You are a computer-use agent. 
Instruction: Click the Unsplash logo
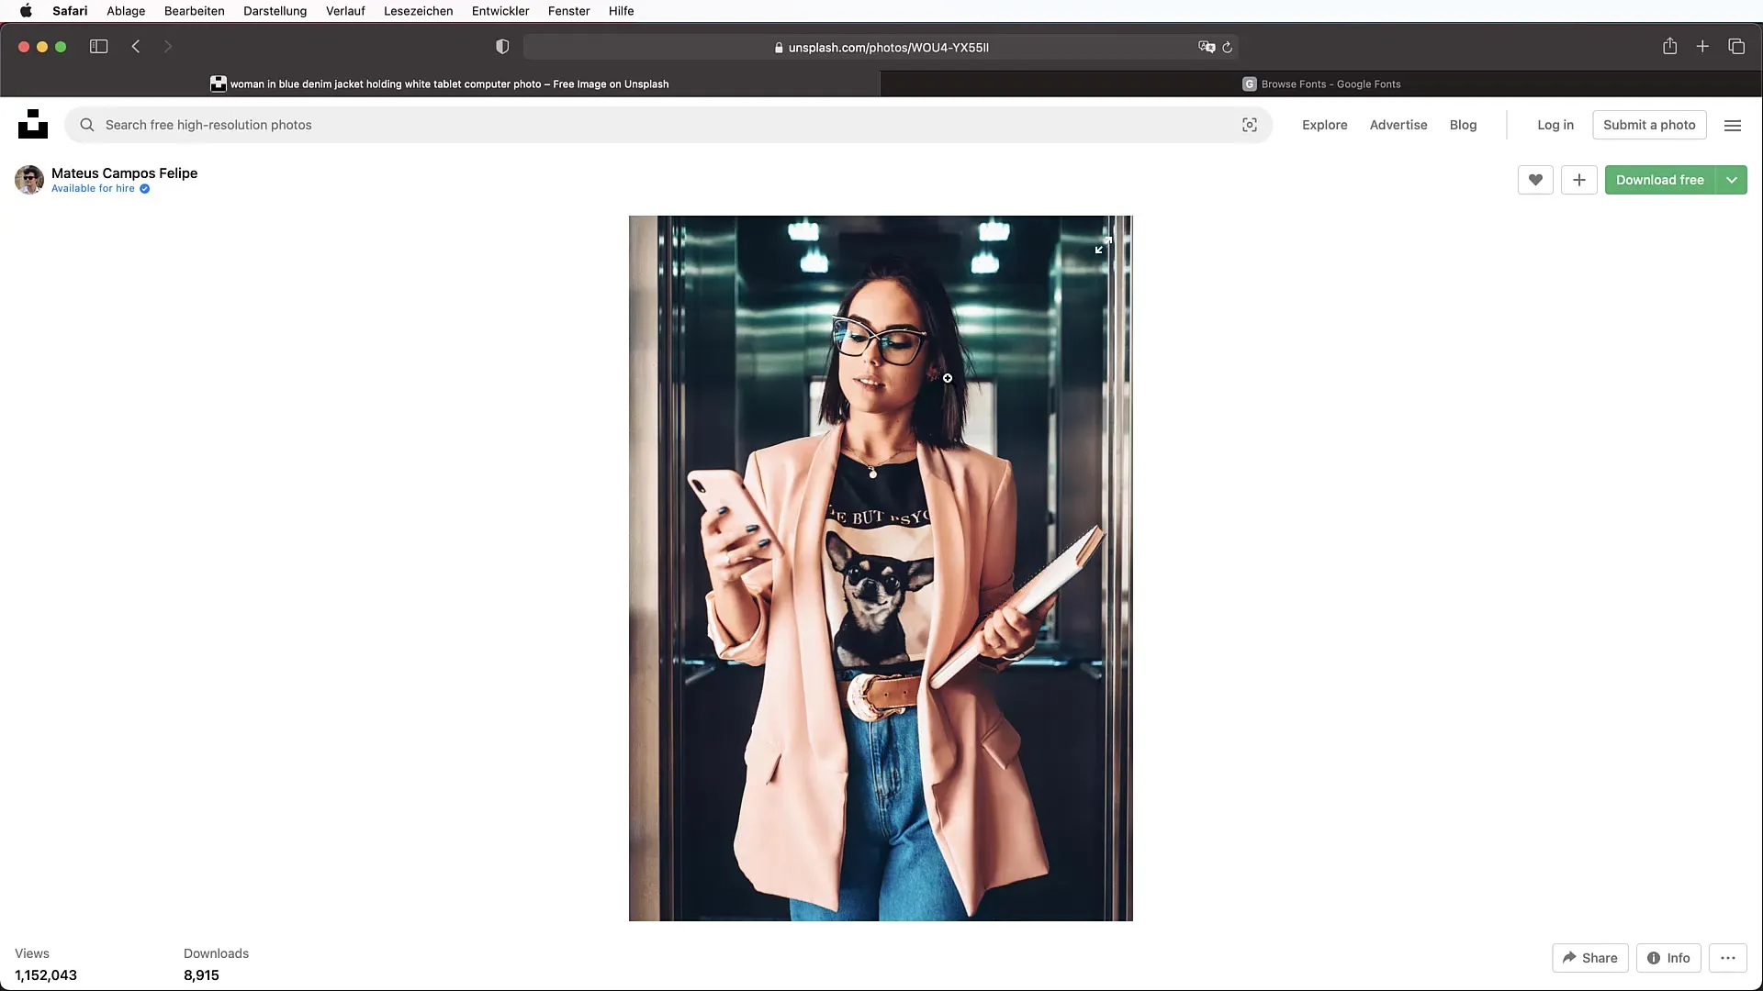coord(33,124)
